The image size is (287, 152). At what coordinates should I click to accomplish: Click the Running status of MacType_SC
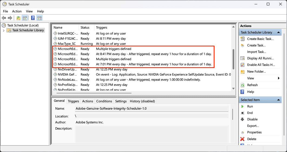tap(87, 44)
